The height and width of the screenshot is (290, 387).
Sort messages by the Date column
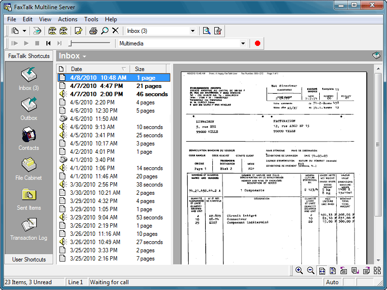pos(98,69)
